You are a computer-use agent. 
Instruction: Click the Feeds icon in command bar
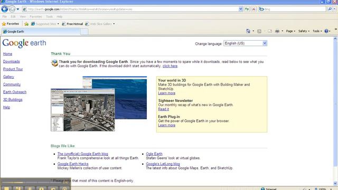click(259, 31)
